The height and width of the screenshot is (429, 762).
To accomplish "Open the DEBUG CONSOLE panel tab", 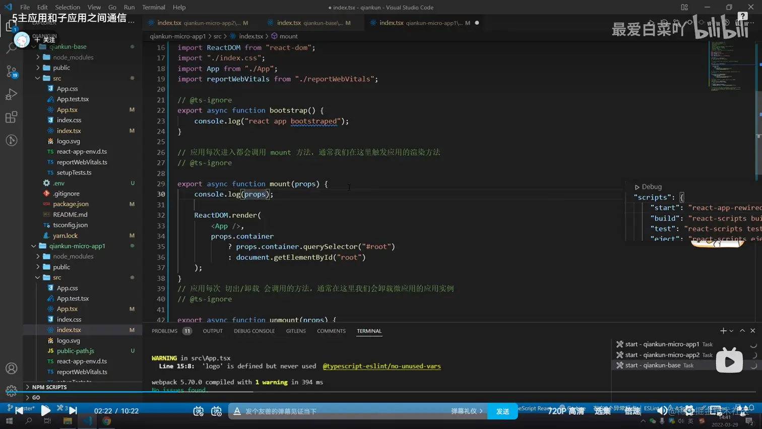I will click(254, 331).
